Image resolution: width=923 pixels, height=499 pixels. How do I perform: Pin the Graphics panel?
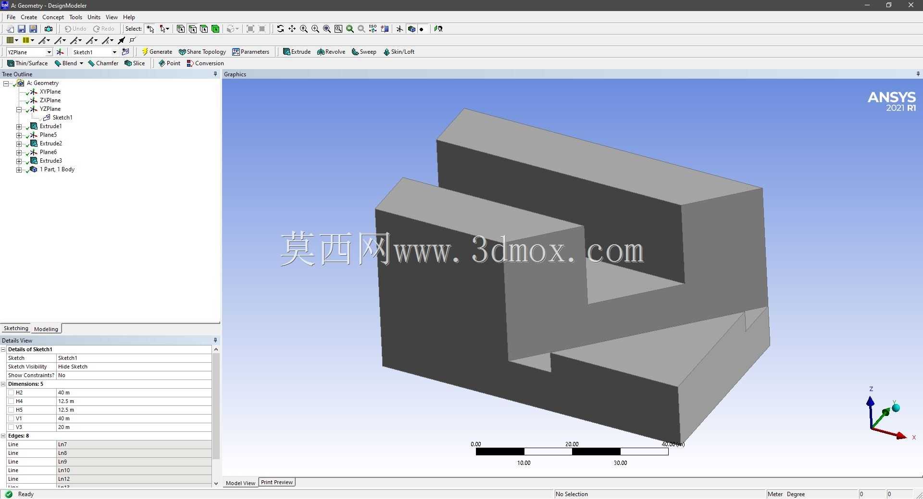point(918,74)
